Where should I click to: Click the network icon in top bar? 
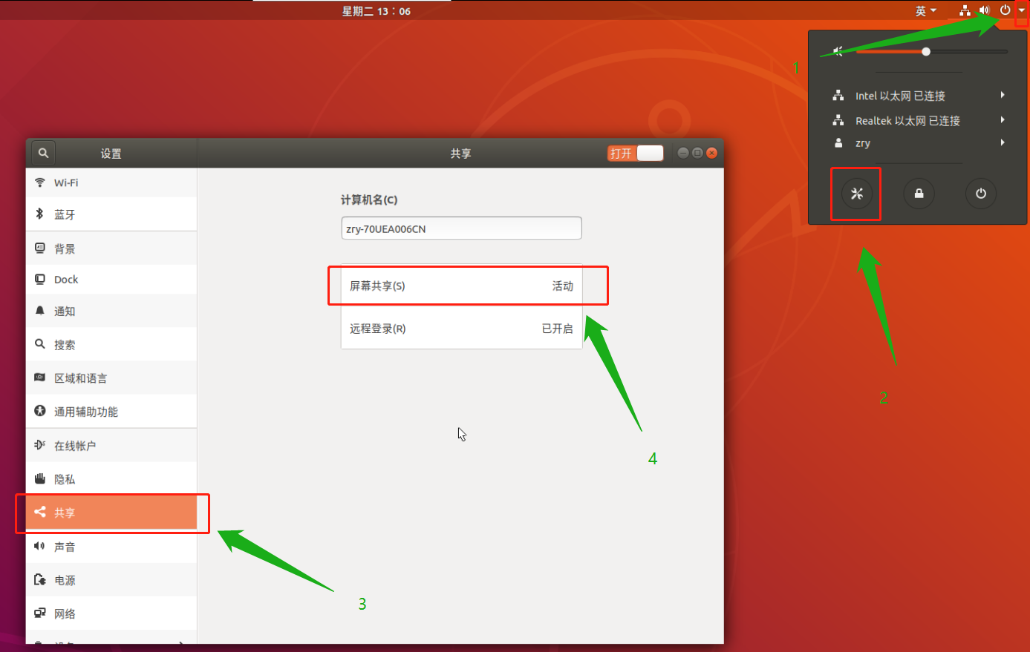(964, 10)
